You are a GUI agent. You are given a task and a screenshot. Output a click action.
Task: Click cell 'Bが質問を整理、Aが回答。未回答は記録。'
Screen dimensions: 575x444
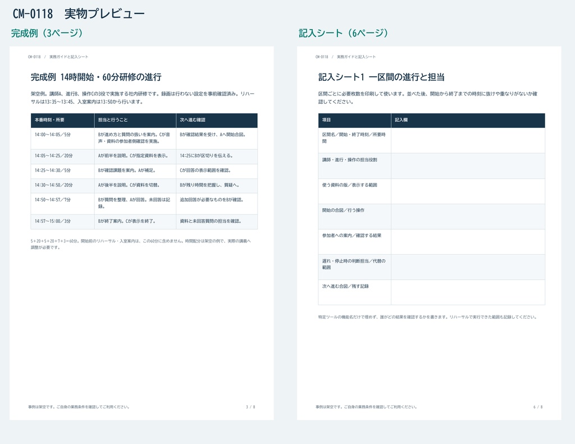tap(135, 204)
